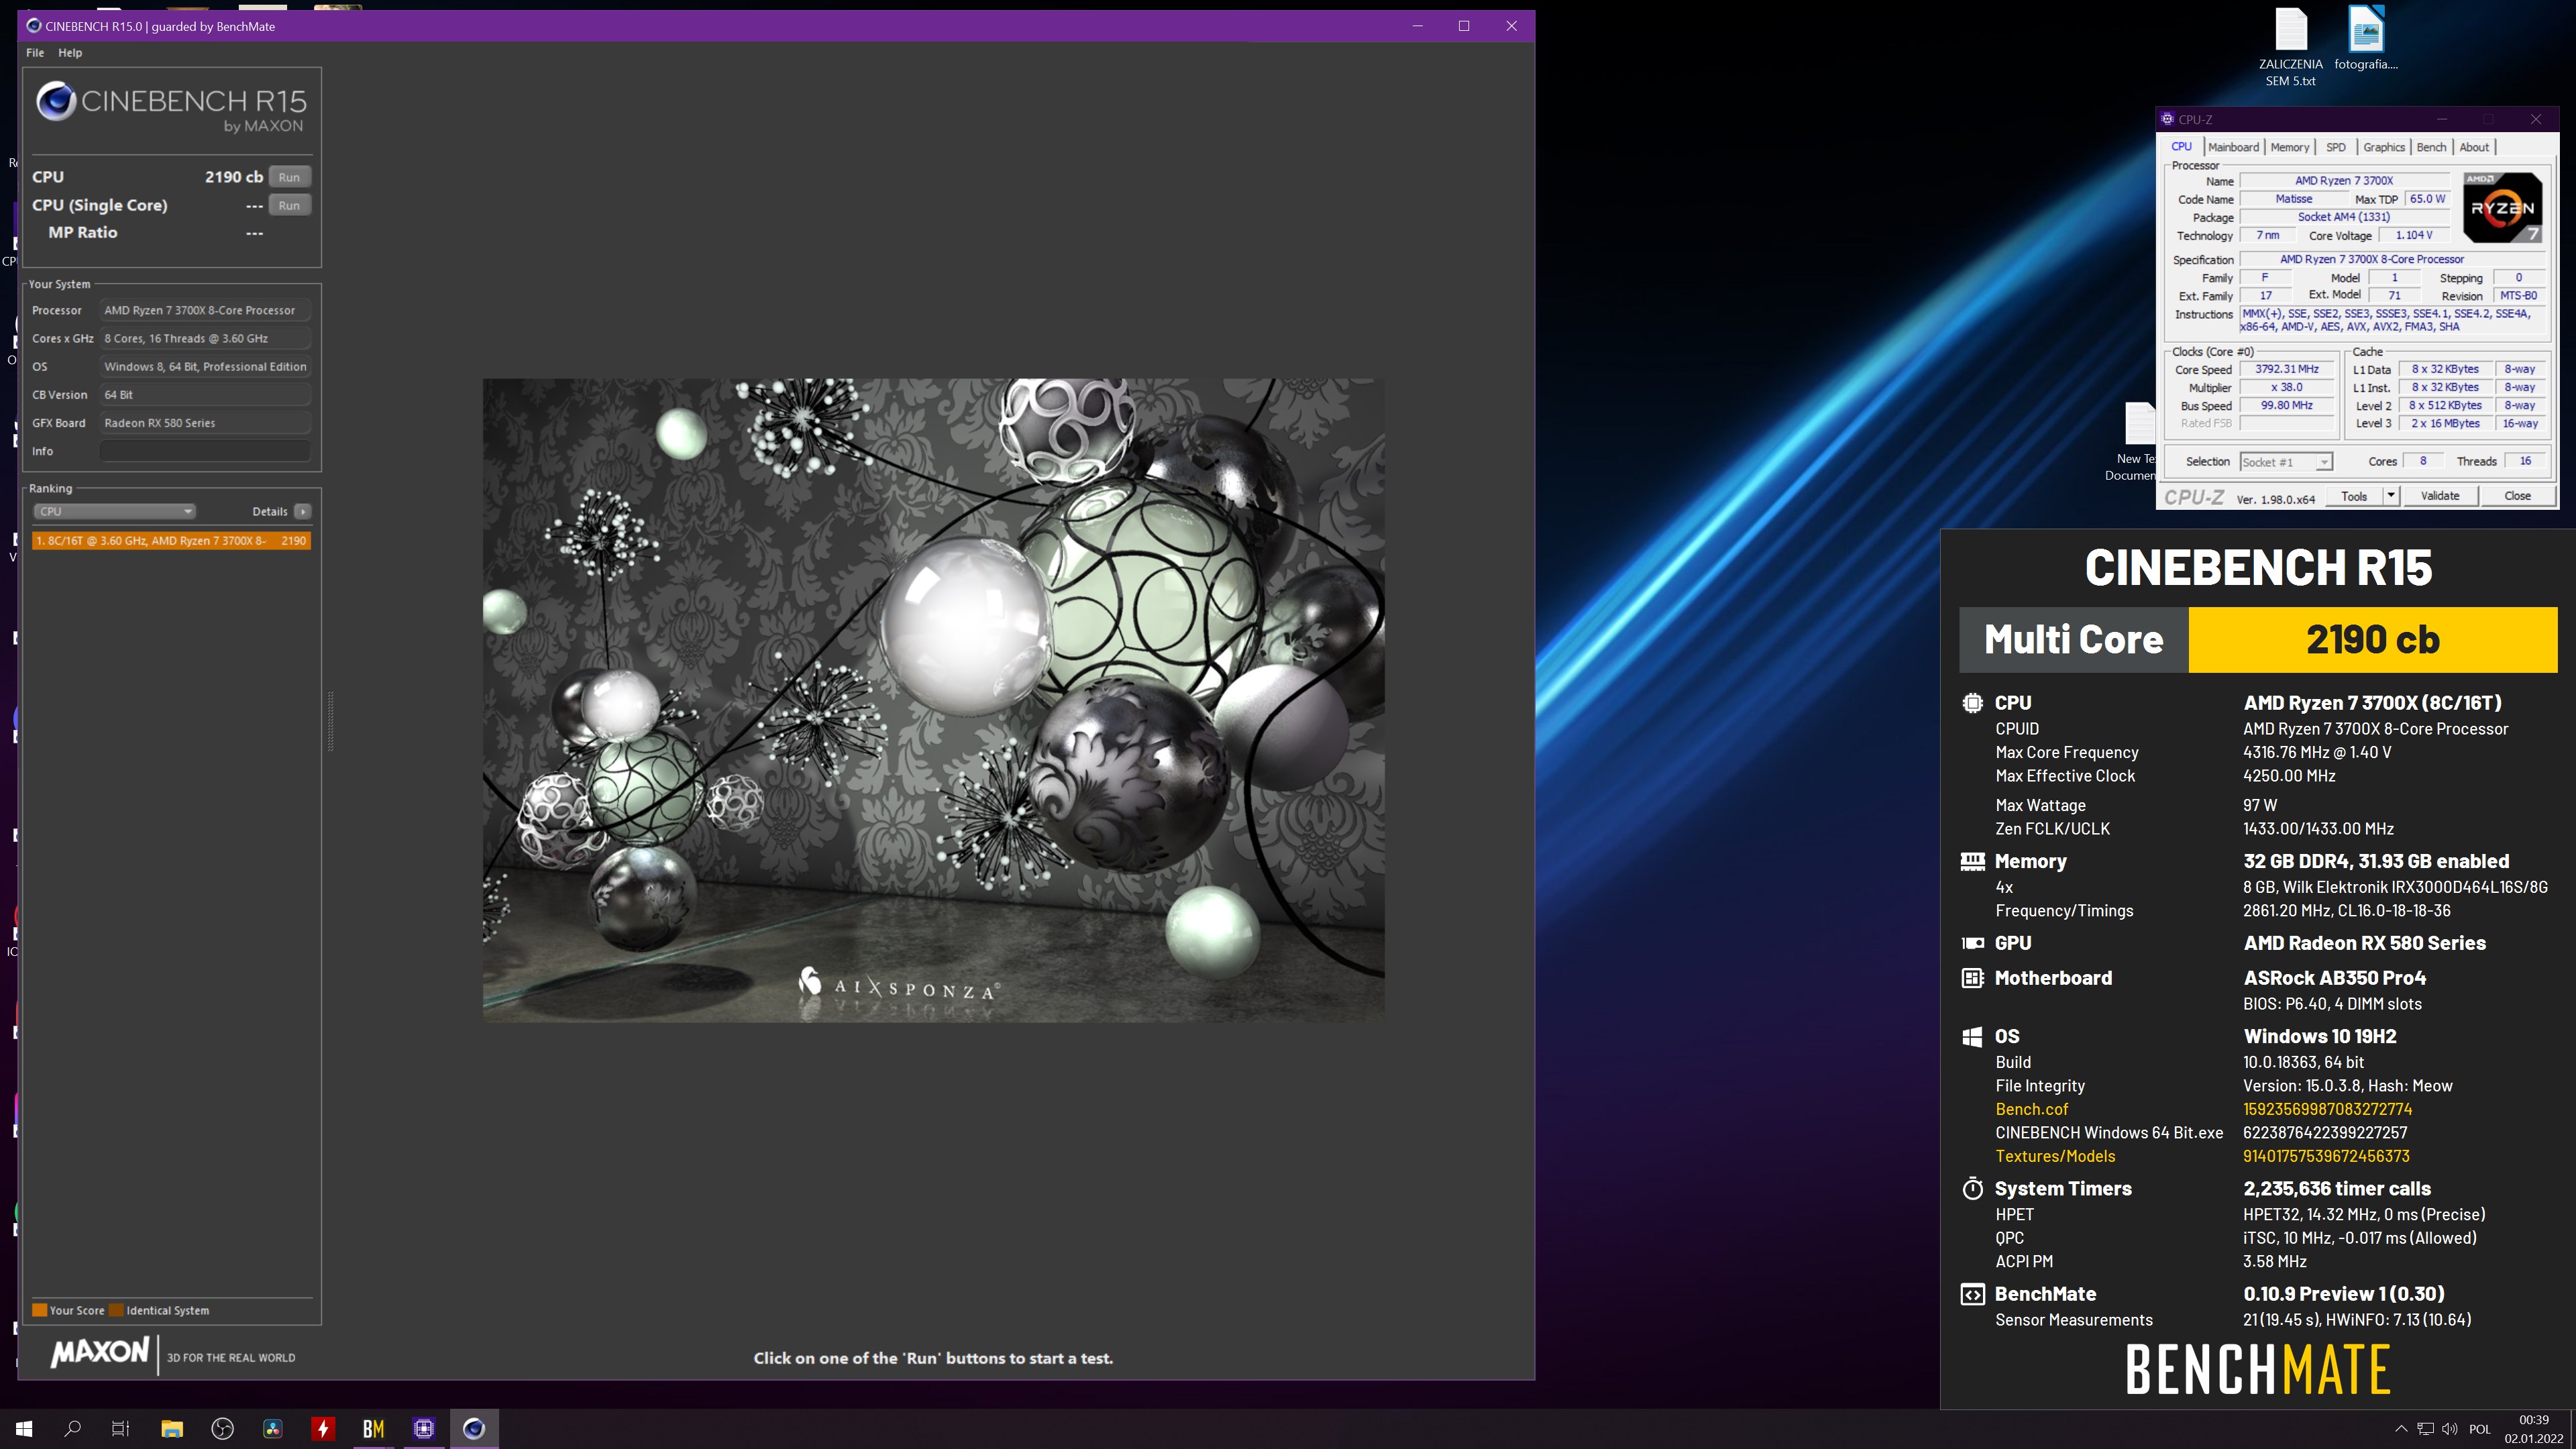Select the 8C/16T Ryzen 7 3700X ranking entry

(171, 540)
